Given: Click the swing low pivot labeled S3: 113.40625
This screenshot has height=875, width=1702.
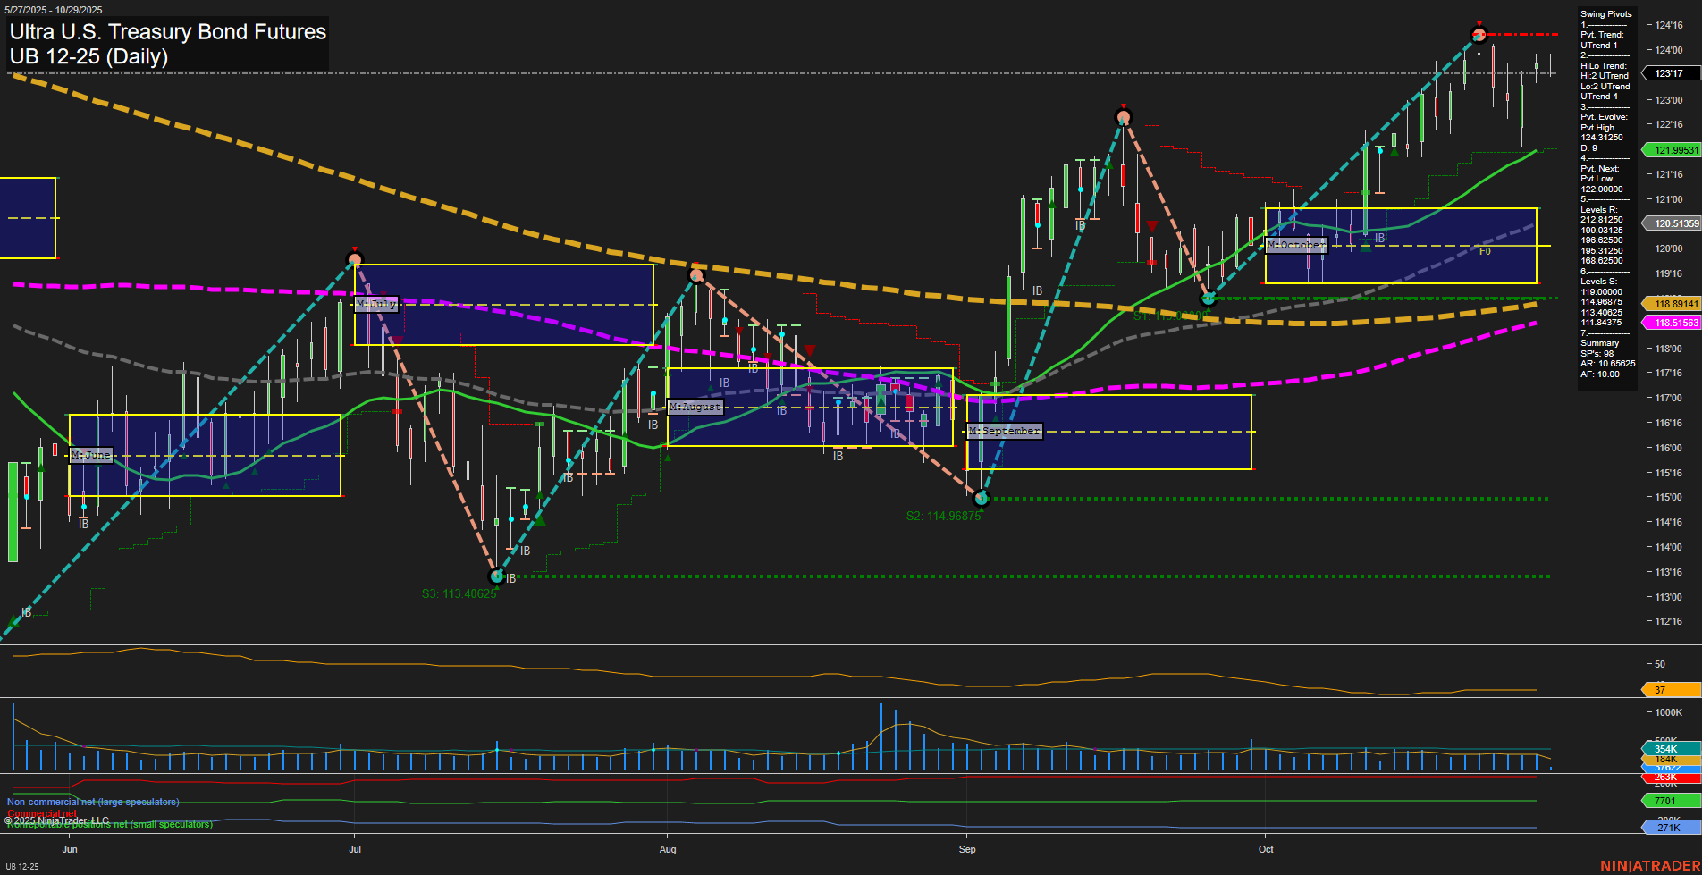Looking at the screenshot, I should tap(497, 576).
